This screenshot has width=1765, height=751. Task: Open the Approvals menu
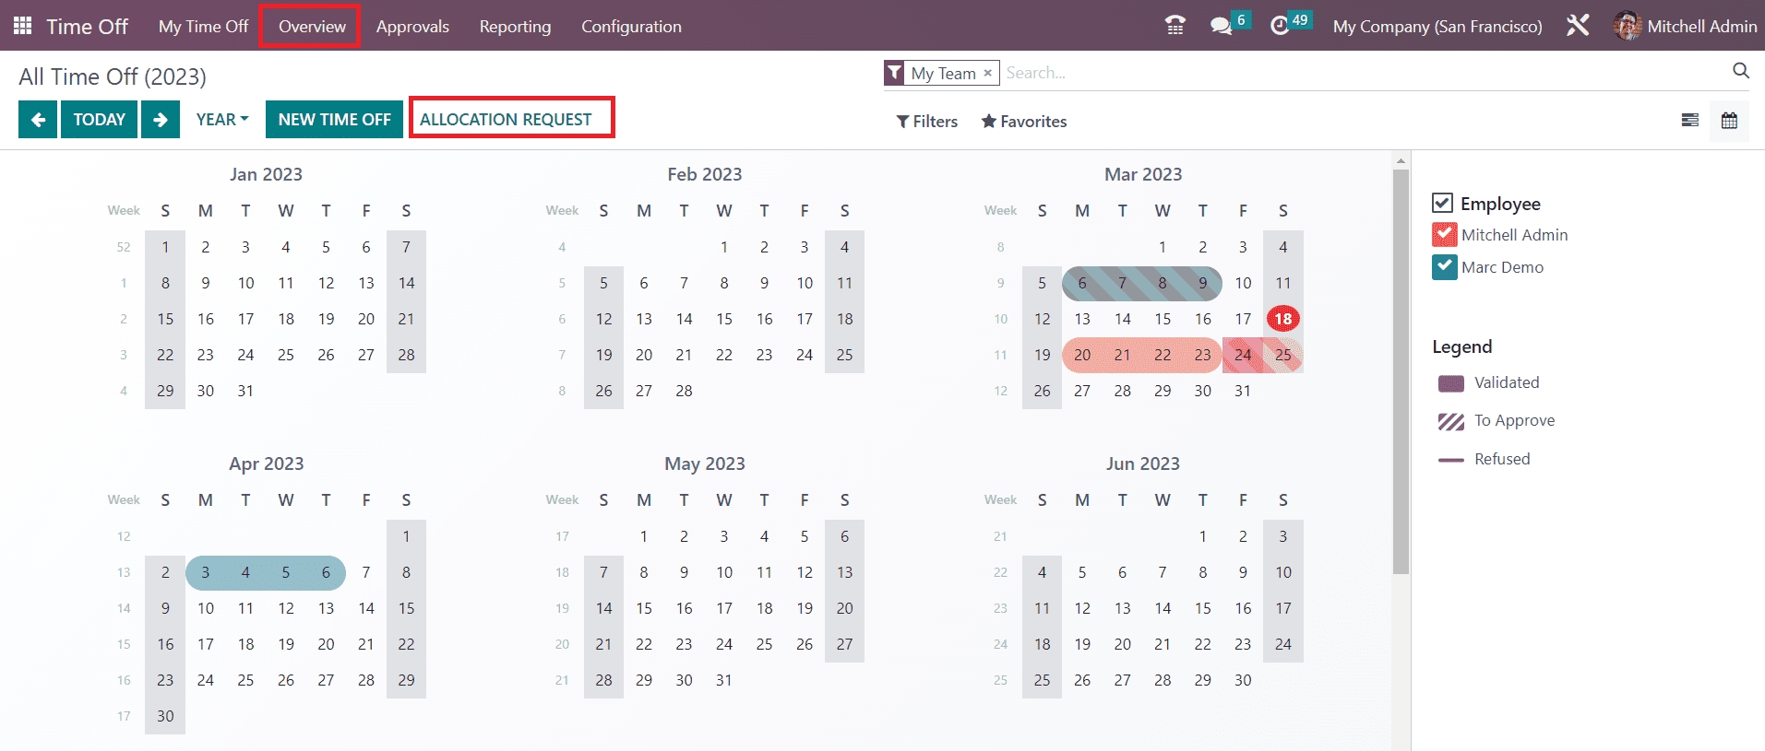[412, 27]
